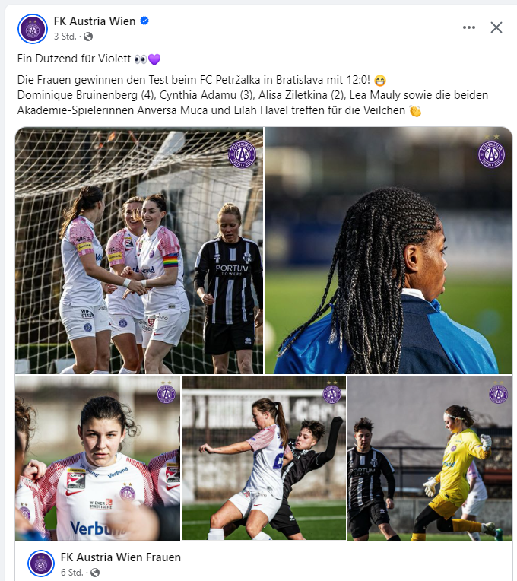This screenshot has height=581, width=517.
Task: Open the goal celebration photo with the net
Action: [x=139, y=250]
